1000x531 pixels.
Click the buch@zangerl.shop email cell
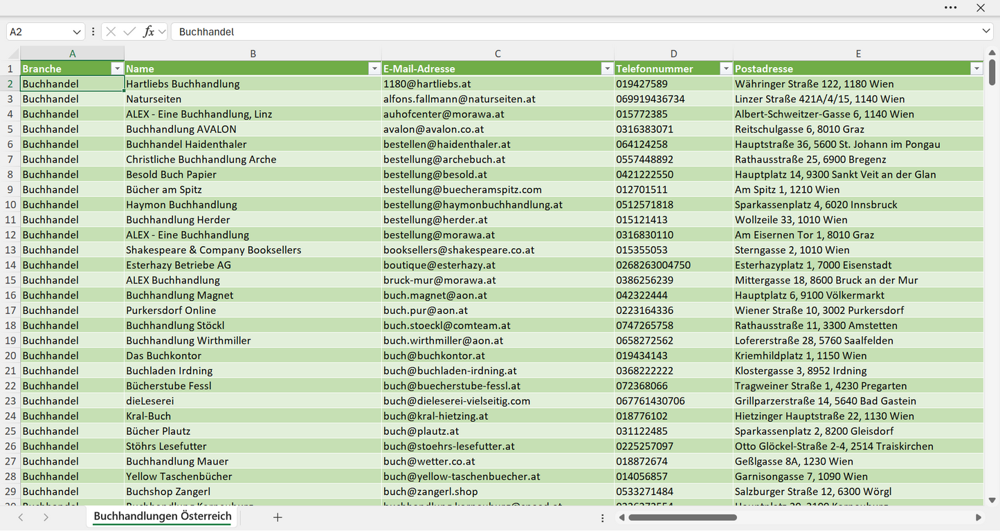point(498,492)
